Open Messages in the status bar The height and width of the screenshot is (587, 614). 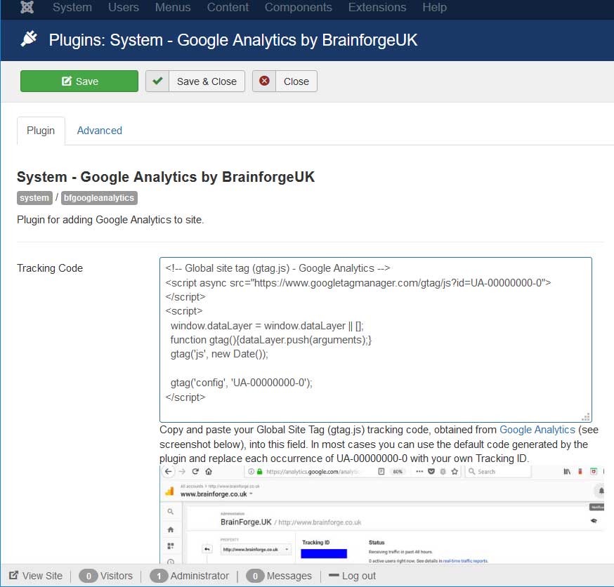pos(279,576)
